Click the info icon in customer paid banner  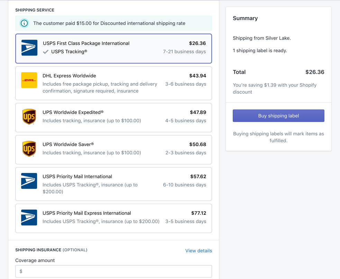click(x=24, y=23)
